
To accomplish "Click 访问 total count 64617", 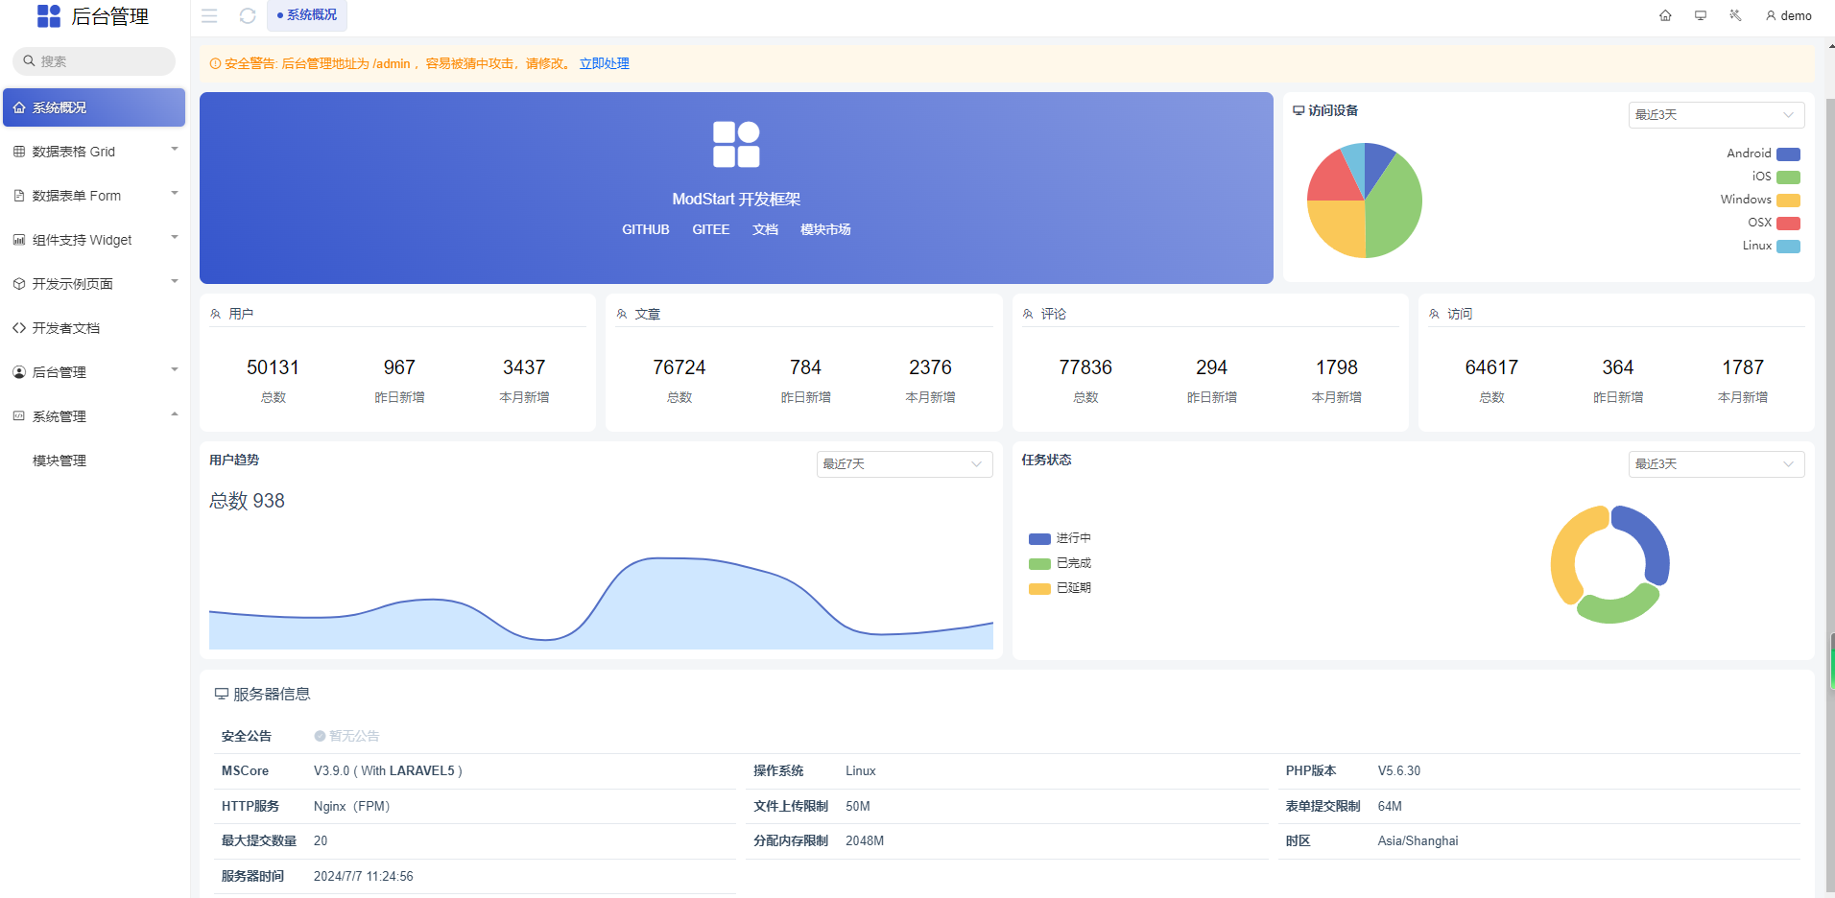I will [1491, 367].
